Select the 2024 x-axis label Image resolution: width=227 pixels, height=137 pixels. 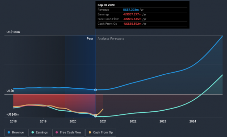tap(193, 121)
